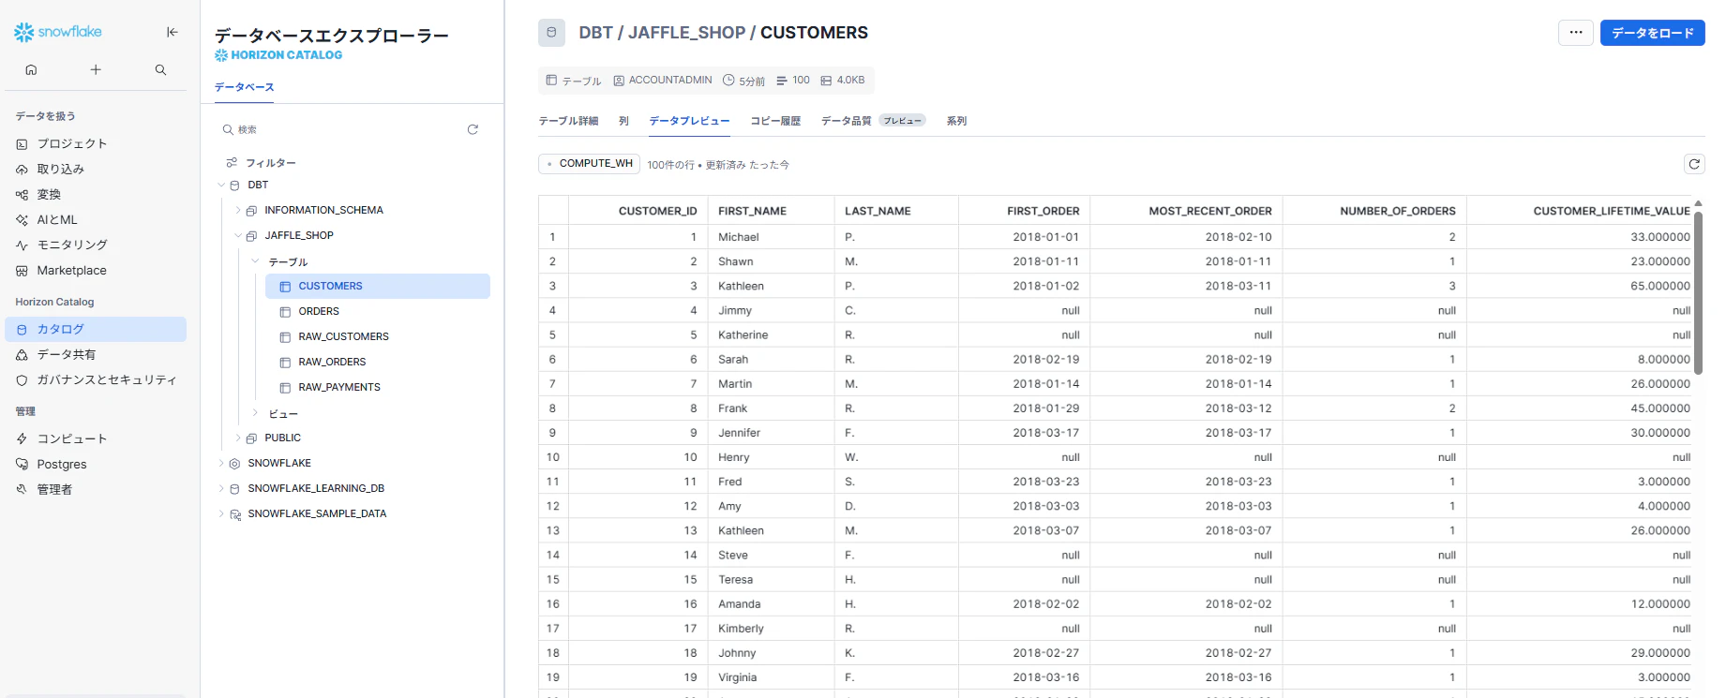Viewport: 1726px width, 698px height.
Task: Expand the PUBLIC schema
Action: (238, 438)
